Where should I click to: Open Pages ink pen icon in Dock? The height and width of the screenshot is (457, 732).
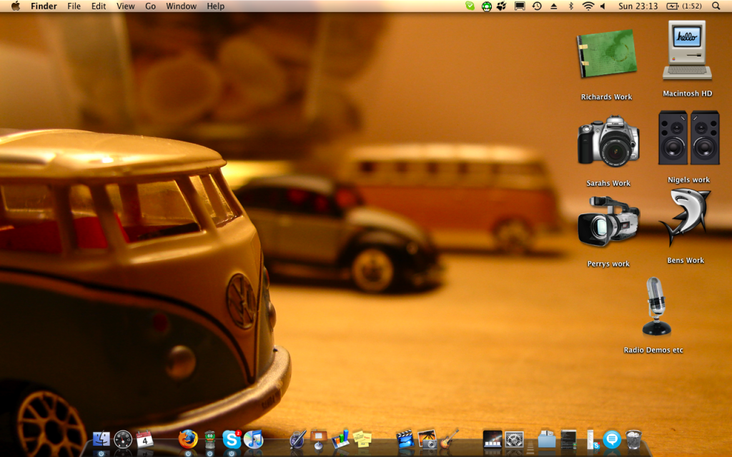(x=297, y=439)
